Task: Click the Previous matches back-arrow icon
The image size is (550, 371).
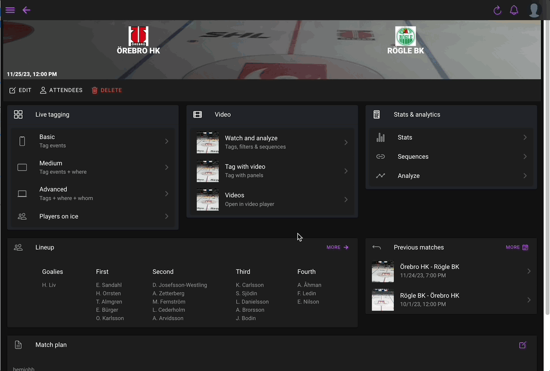Action: point(376,247)
